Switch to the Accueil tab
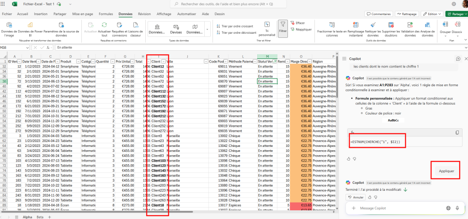The width and height of the screenshot is (468, 219). [x=23, y=14]
